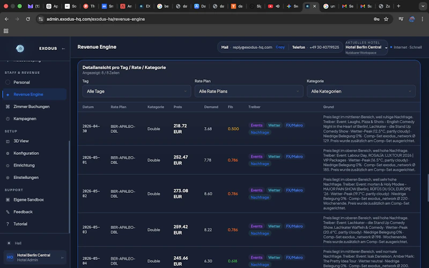The height and width of the screenshot is (268, 429).
Task: Open Konfiguration settings page
Action: (34, 153)
